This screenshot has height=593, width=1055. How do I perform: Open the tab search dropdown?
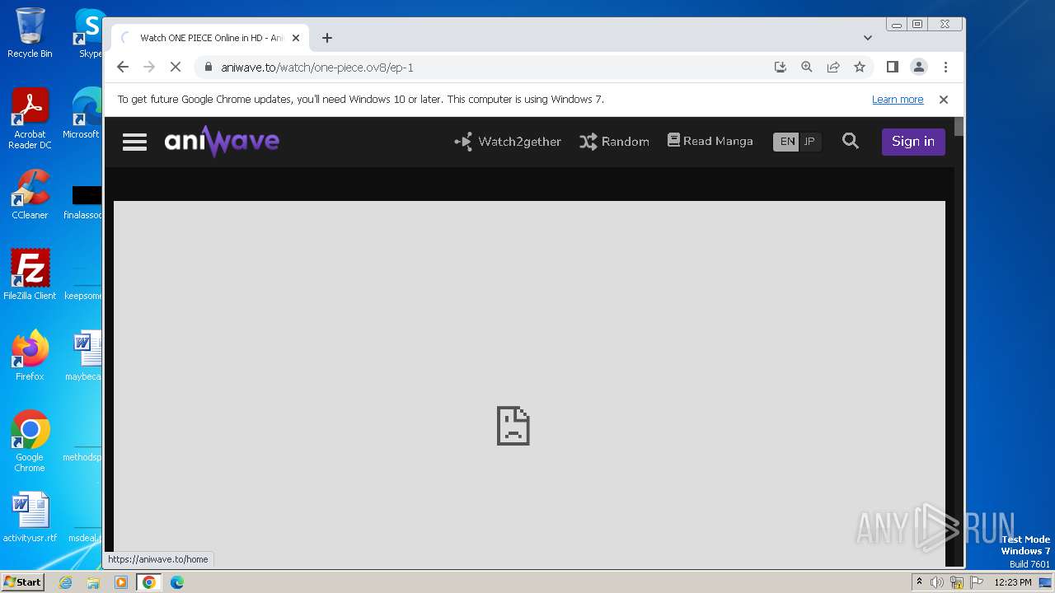[x=867, y=38]
